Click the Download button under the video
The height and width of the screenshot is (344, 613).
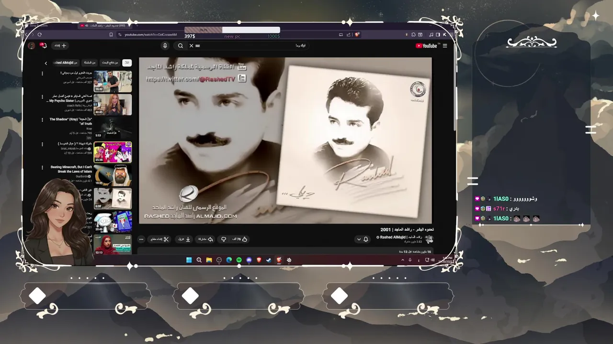[185, 239]
